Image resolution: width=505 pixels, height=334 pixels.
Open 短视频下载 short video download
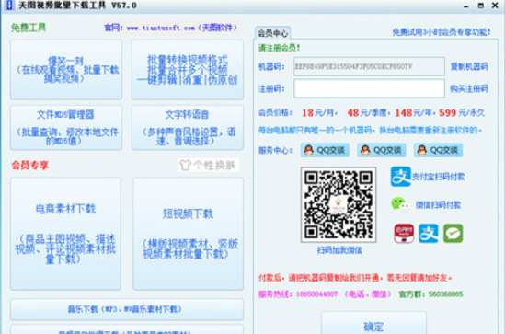point(188,234)
